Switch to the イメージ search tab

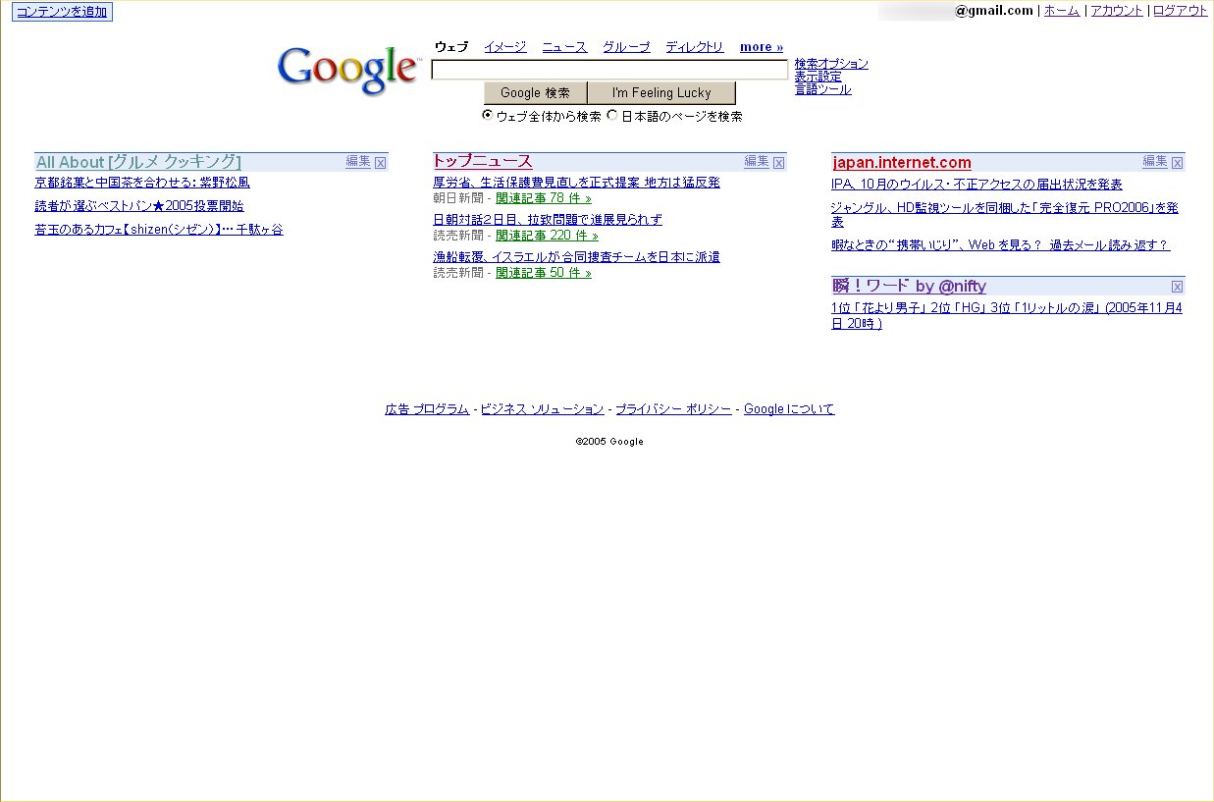pos(505,47)
